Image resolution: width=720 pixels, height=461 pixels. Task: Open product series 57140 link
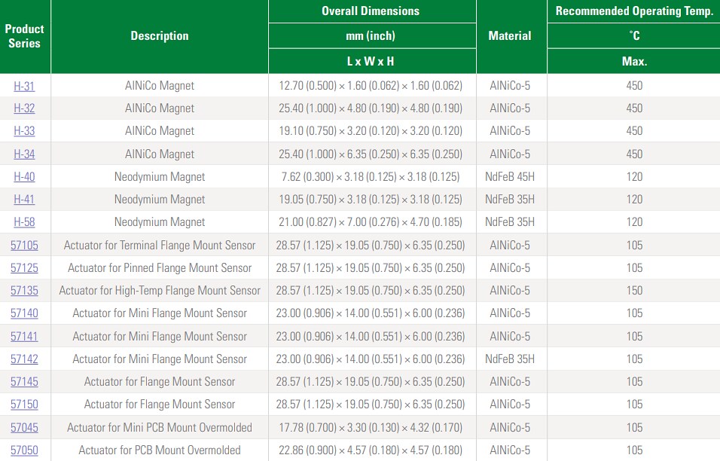pyautogui.click(x=24, y=313)
